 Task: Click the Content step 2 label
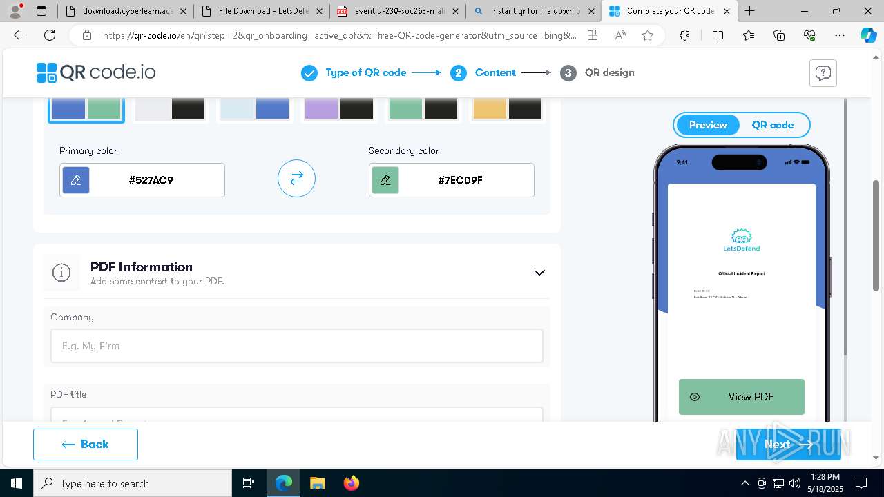[x=495, y=72]
